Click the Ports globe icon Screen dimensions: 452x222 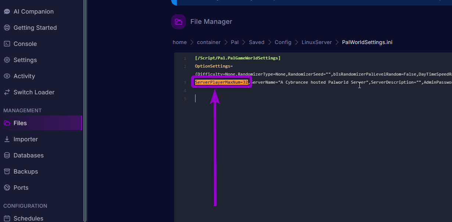pos(7,188)
